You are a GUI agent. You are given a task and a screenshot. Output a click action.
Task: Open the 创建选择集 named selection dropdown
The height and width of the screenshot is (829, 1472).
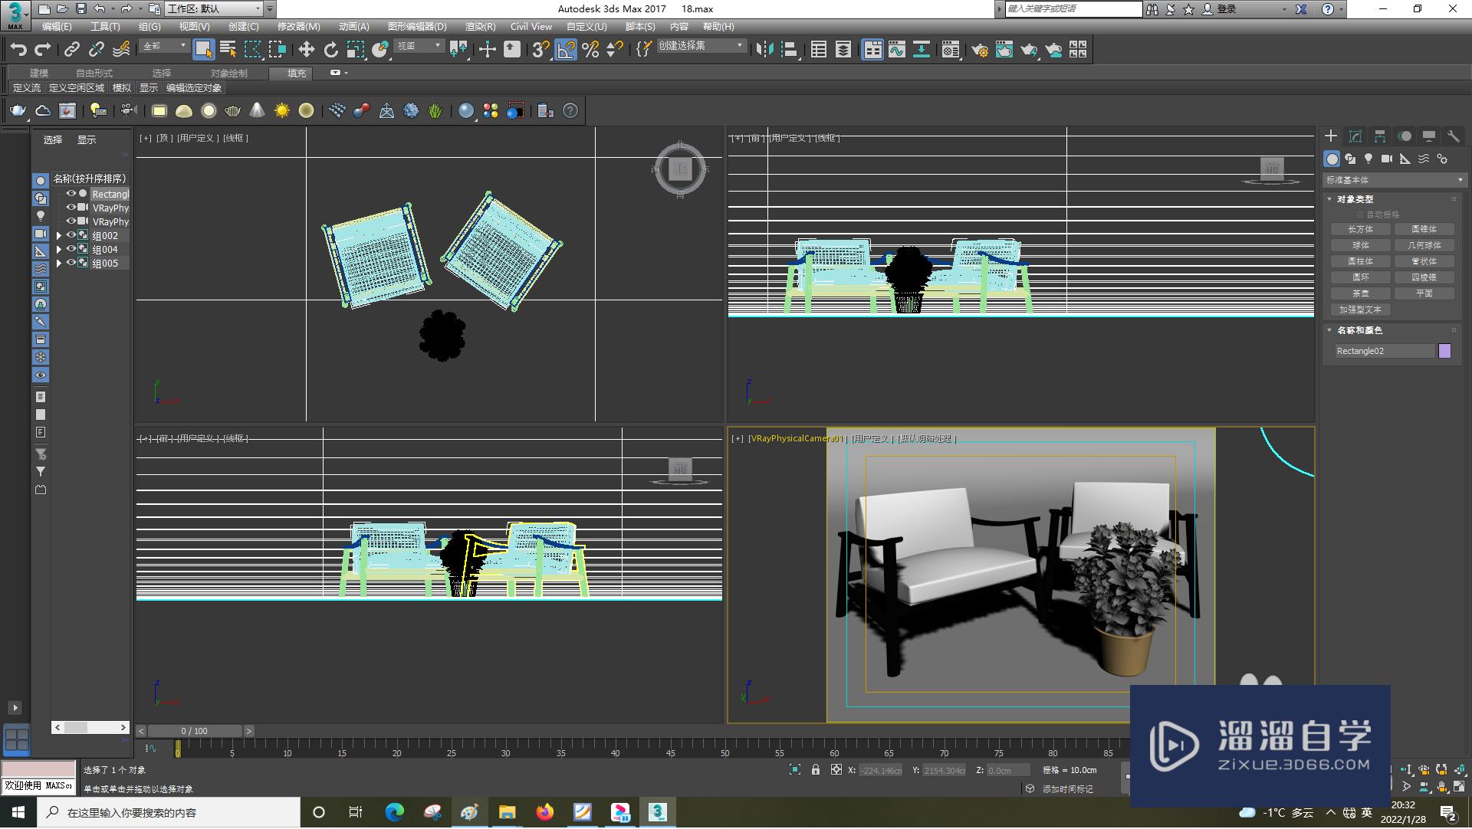tap(701, 46)
